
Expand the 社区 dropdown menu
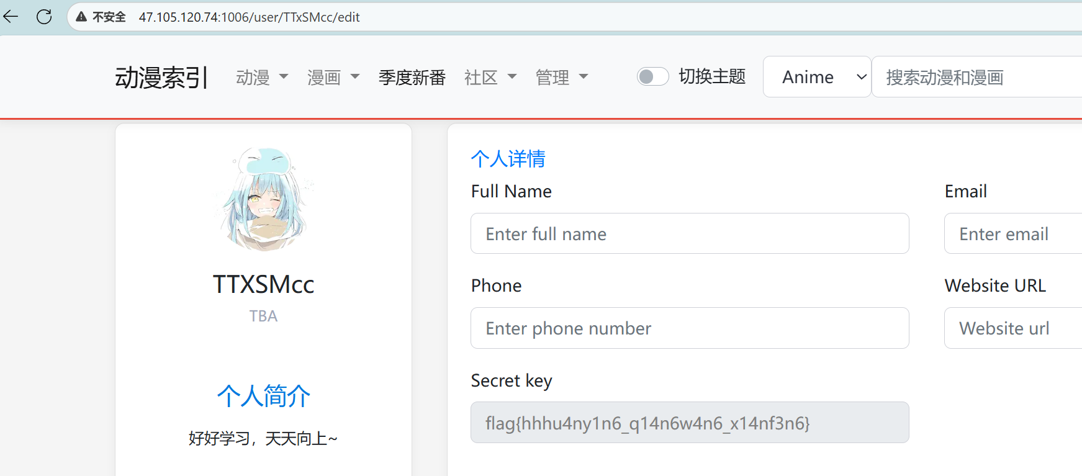coord(490,78)
